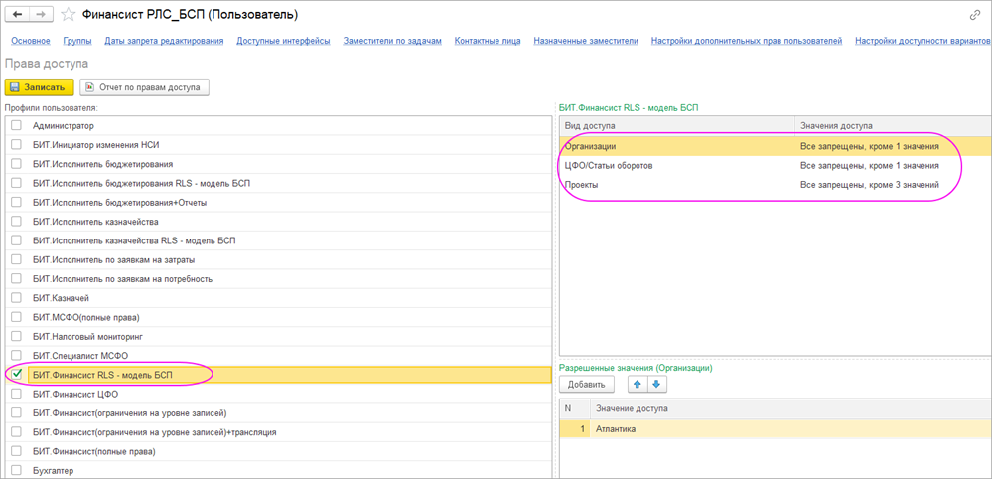Move allowed value up with arrow button
The image size is (992, 479).
(638, 385)
